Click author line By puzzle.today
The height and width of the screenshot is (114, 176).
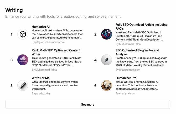[41, 93]
